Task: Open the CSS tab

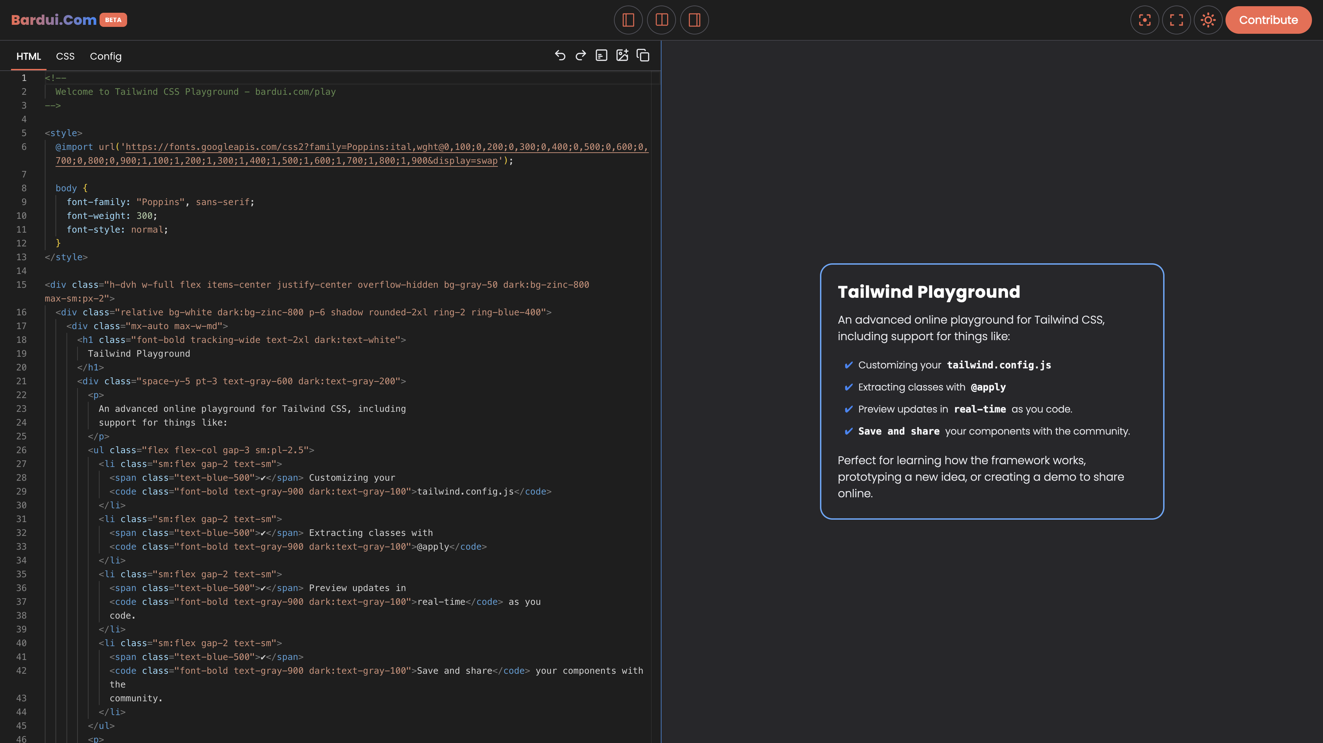Action: coord(65,57)
